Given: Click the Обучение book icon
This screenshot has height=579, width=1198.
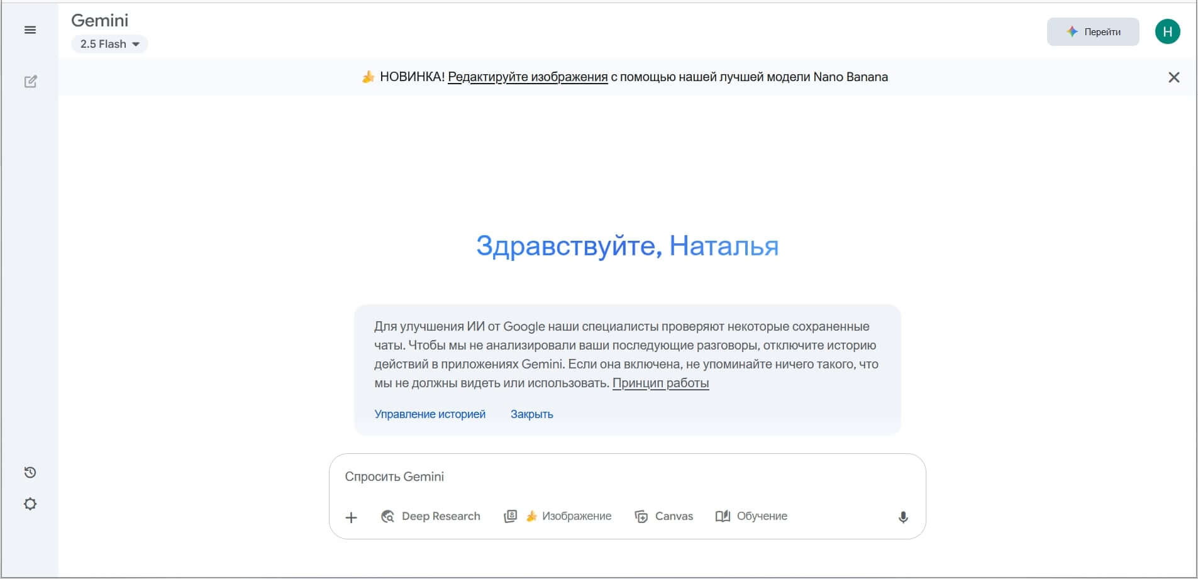Looking at the screenshot, I should click(723, 516).
